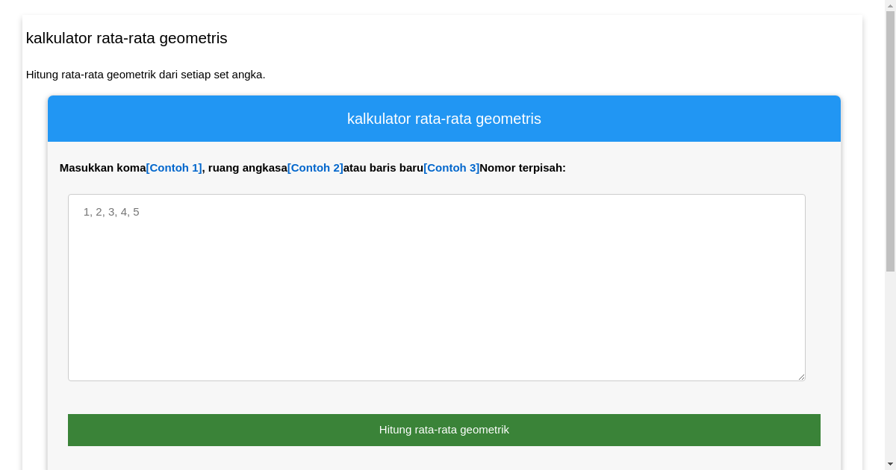Click the ruang angkasa label text
This screenshot has width=896, height=470.
click(247, 168)
